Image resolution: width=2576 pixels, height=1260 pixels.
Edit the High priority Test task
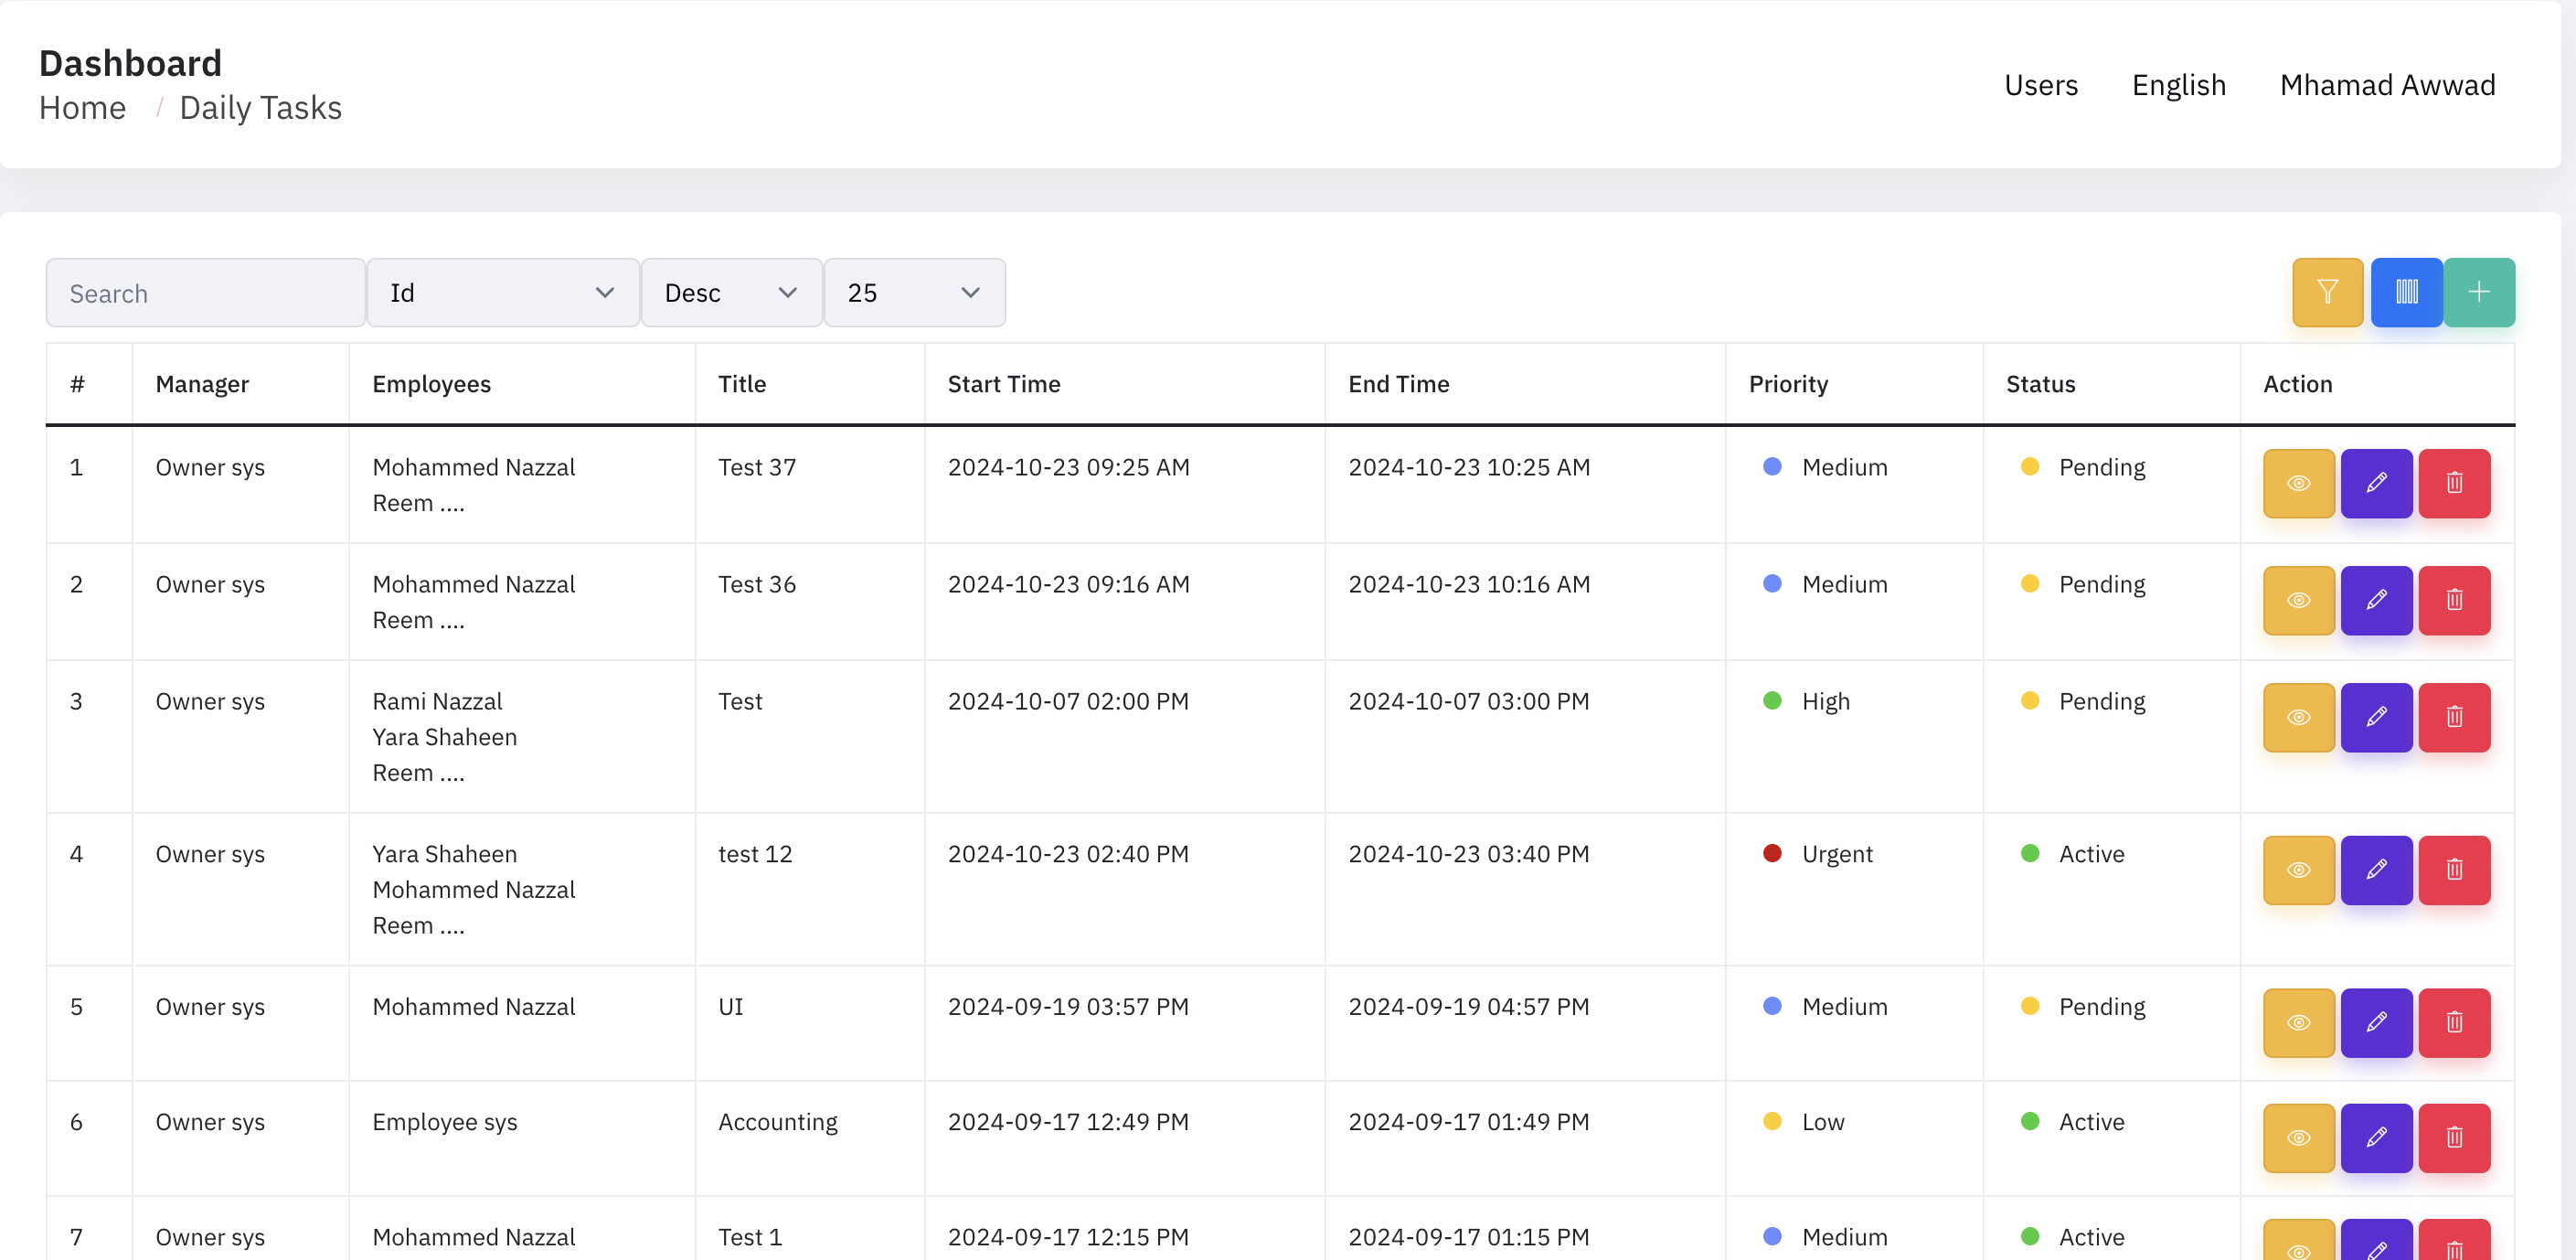(2376, 717)
